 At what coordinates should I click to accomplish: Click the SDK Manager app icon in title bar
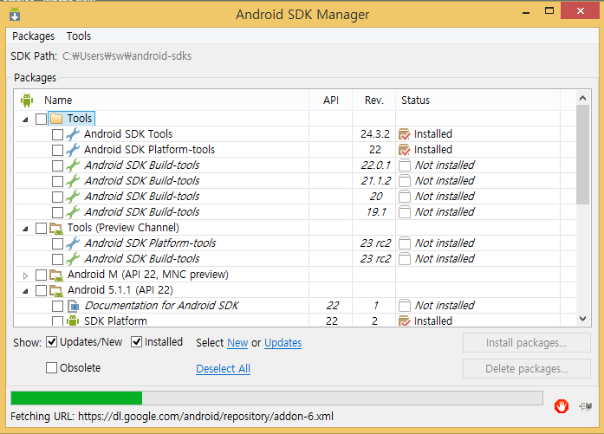tap(15, 14)
